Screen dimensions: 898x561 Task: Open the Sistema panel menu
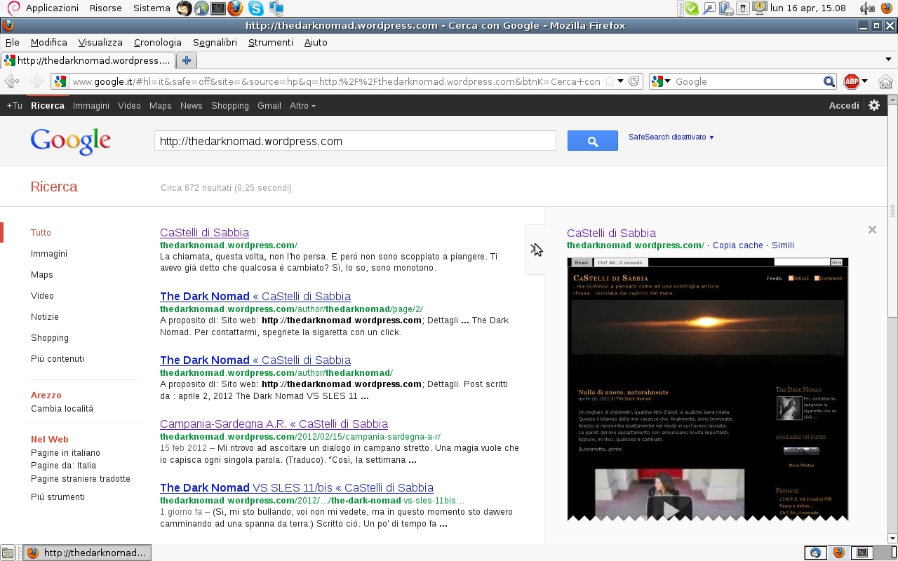point(152,8)
